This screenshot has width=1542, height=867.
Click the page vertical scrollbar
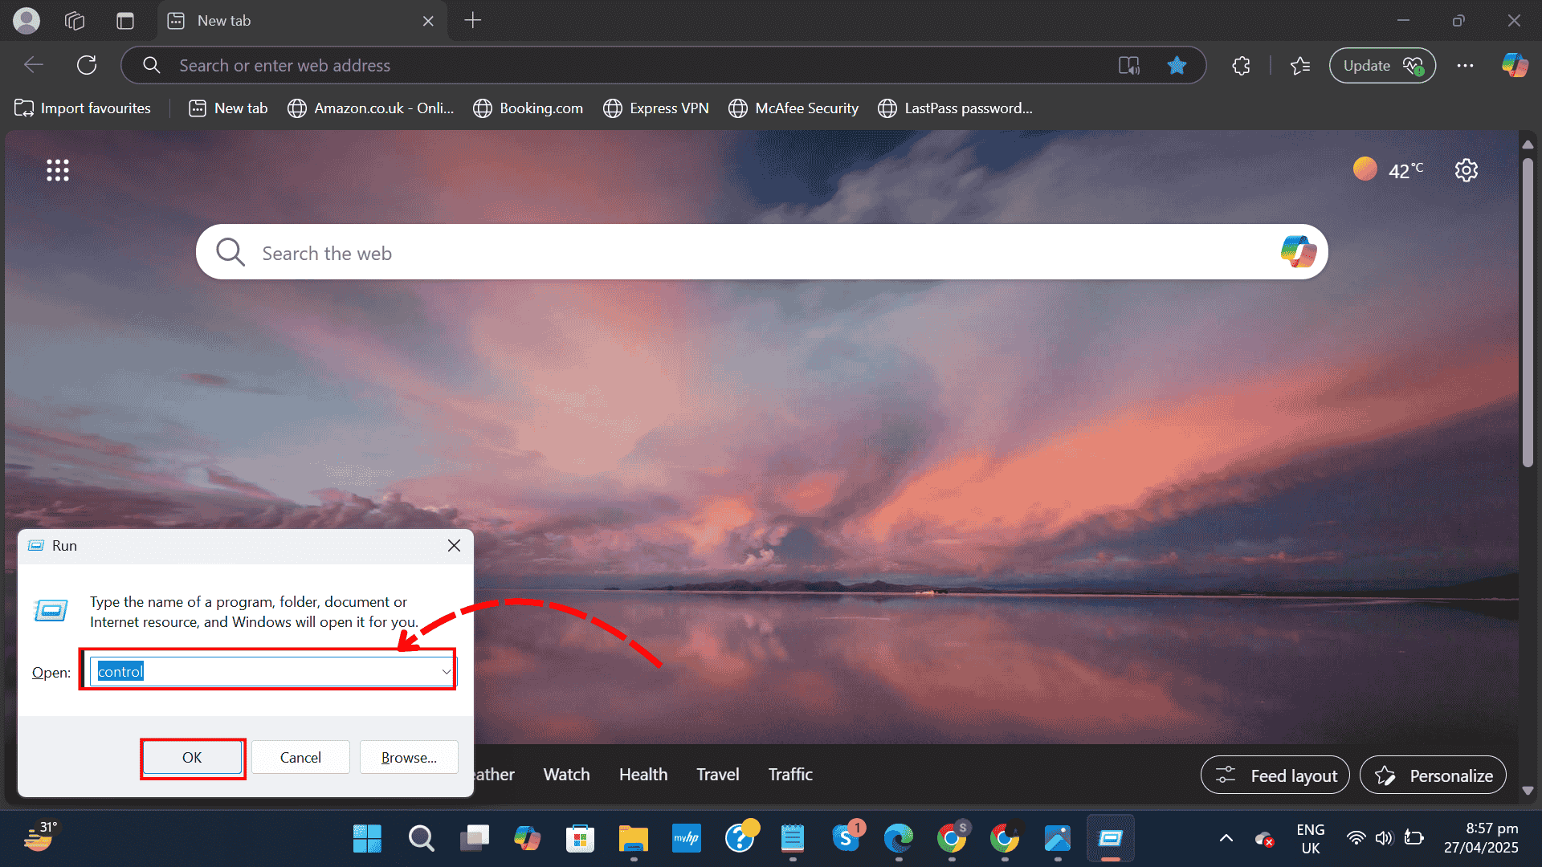point(1528,313)
